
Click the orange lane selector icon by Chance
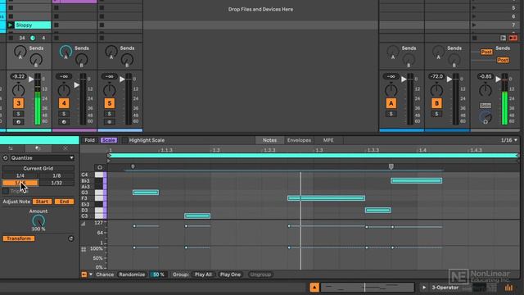coord(84,275)
